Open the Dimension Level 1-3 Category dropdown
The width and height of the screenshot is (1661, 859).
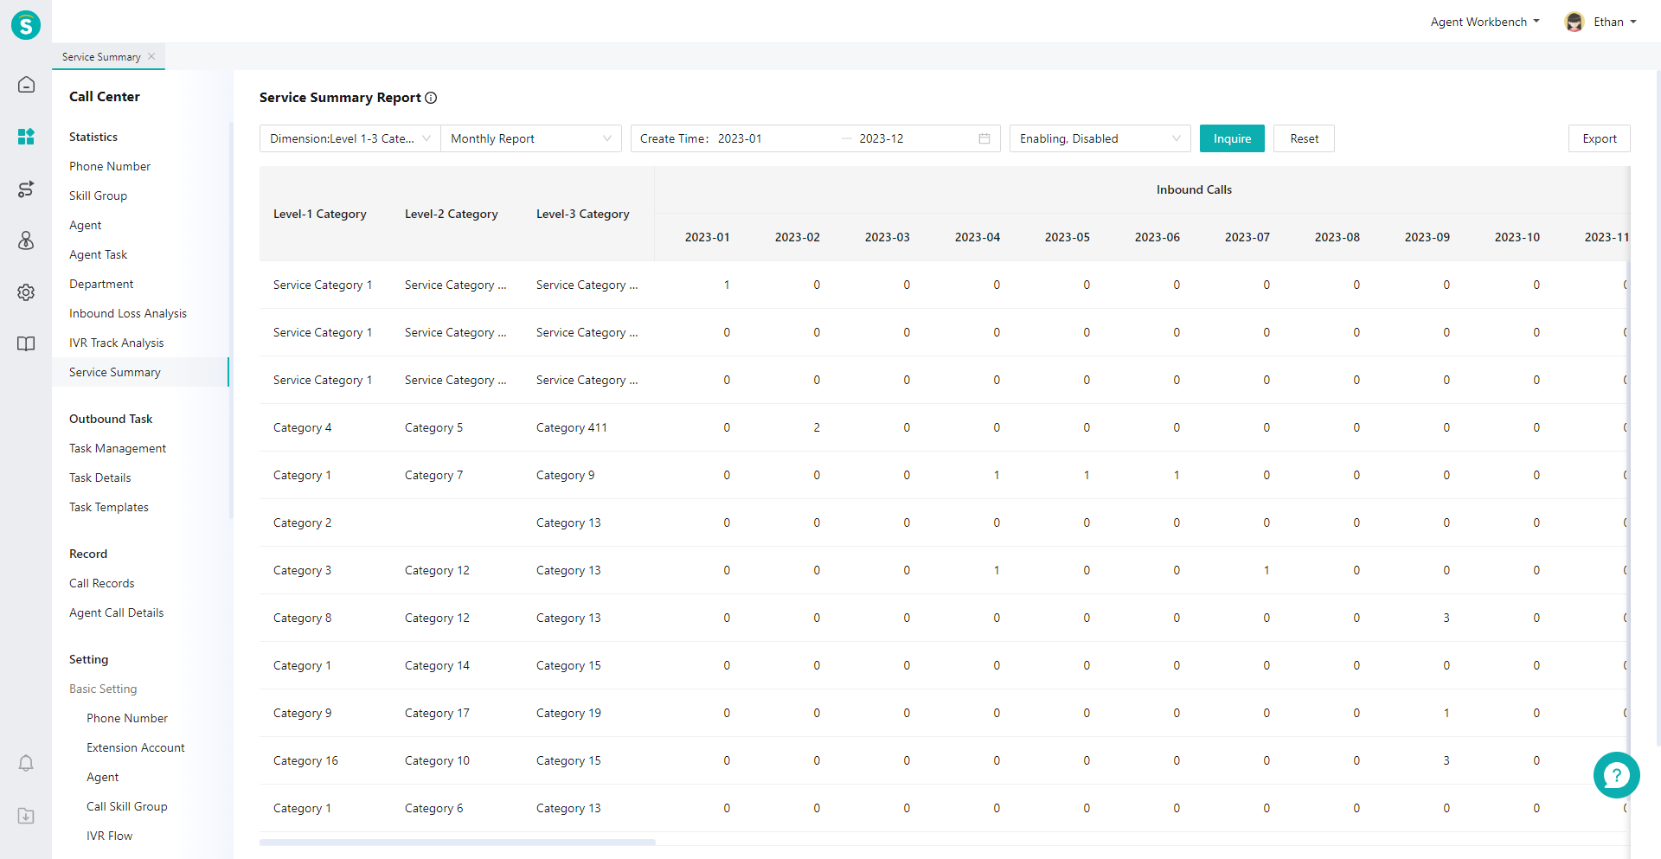point(350,138)
